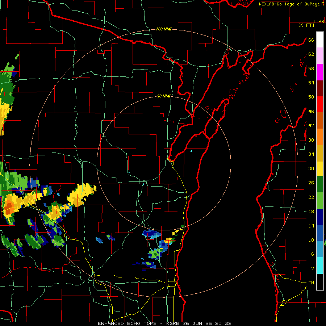
Task: Click the legend value 62
Action: [x=311, y=54]
